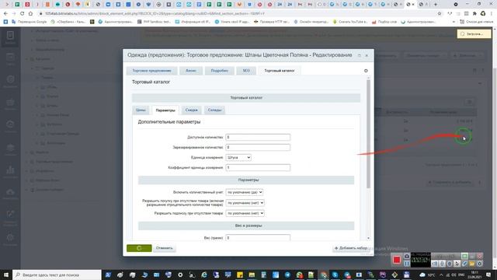Open the Подбор слов bookmark
Screen dimensions: 497x280
coord(384,22)
